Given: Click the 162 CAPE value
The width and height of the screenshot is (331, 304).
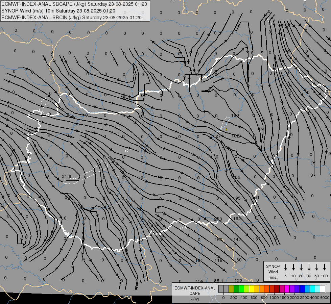Looking at the screenshot, I should coord(237,219).
